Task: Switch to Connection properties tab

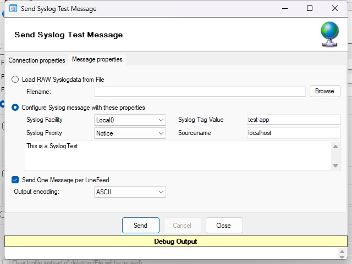Action: [x=37, y=60]
